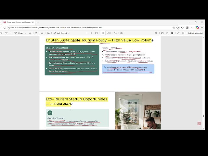This screenshot has height=156, width=208.
Task: Click Fit to width icon
Action: (97, 33)
